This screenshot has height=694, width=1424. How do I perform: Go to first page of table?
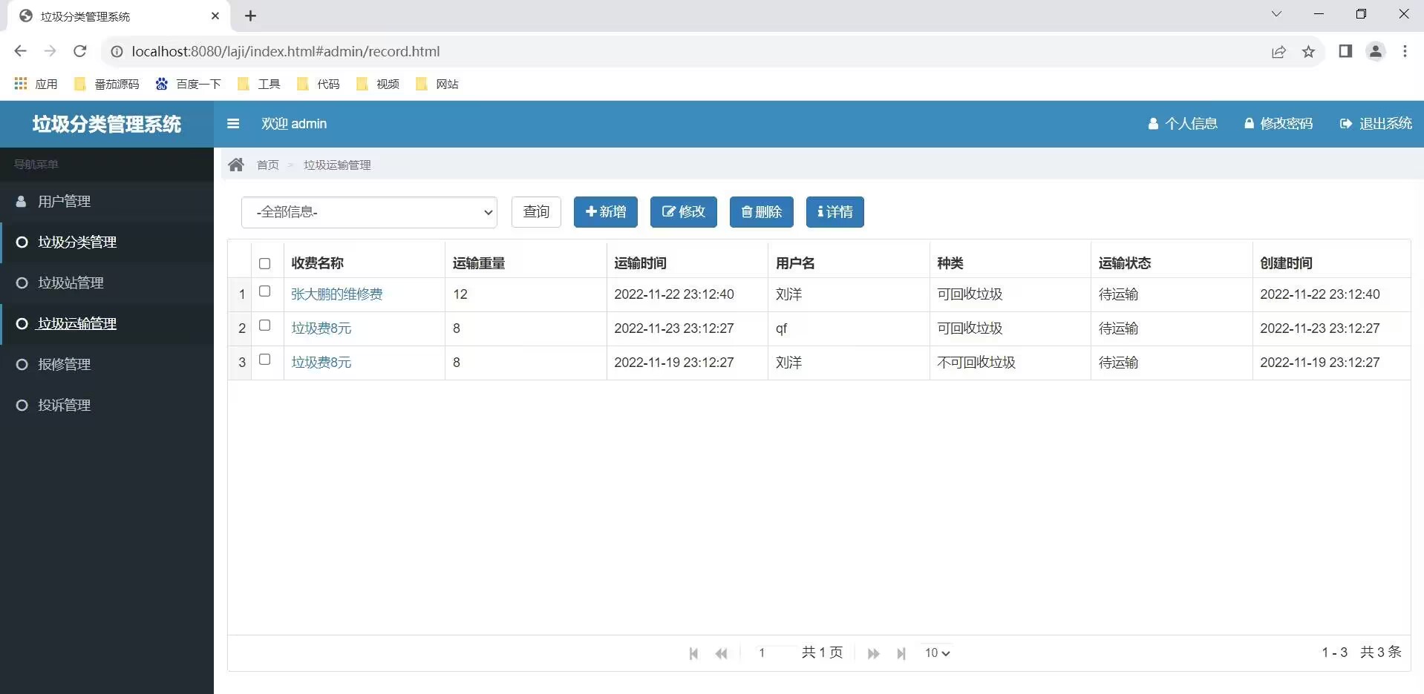point(693,653)
